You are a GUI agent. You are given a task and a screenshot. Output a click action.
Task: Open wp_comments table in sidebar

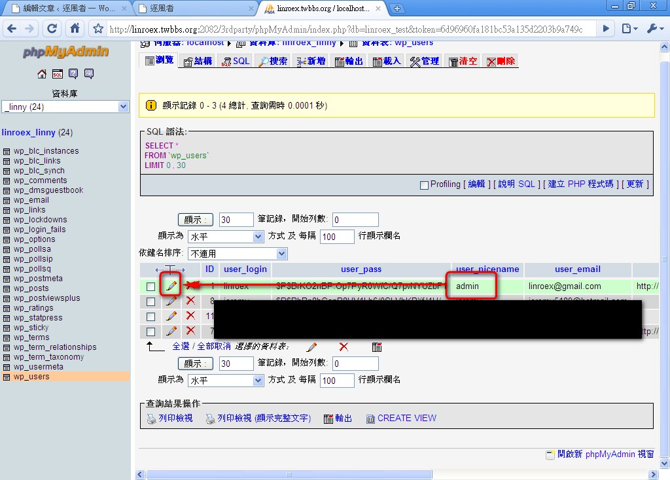click(x=40, y=180)
